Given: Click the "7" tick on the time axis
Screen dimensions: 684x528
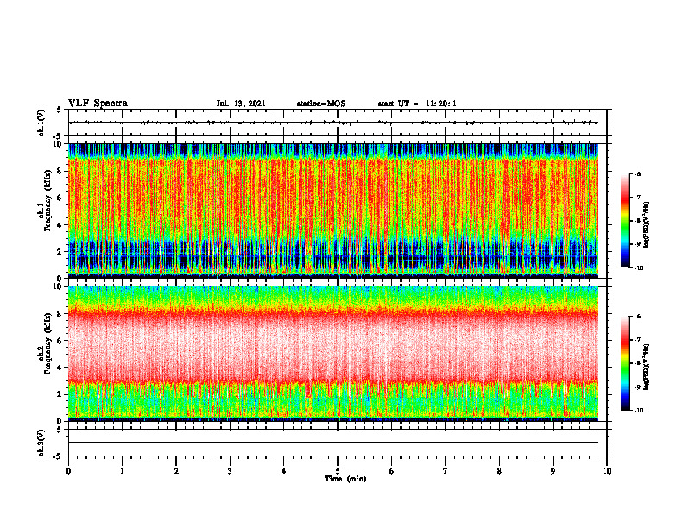Looking at the screenshot, I should coord(446,471).
